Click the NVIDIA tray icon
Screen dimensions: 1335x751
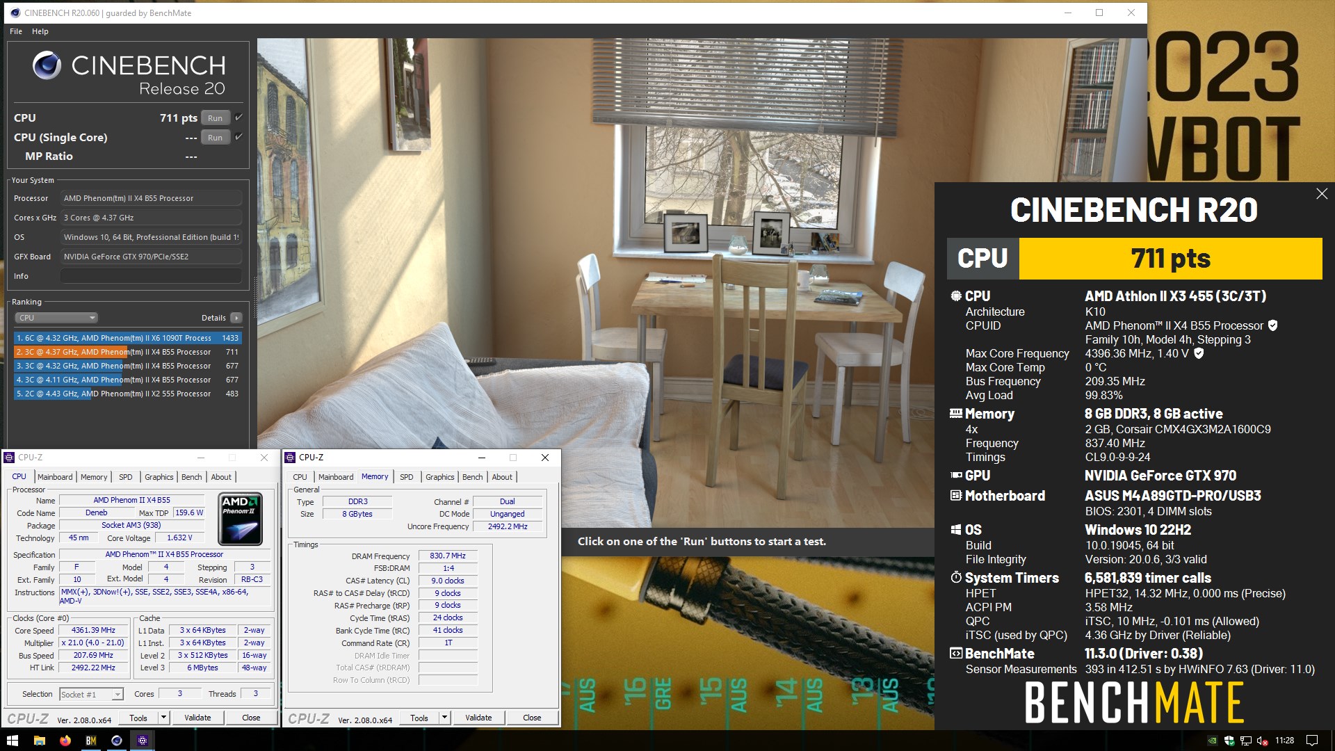coord(1213,741)
